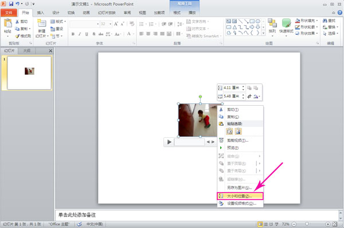344x228 pixels.
Task: Click the Save icon in Quick Access Toolbar
Action: (11, 4)
